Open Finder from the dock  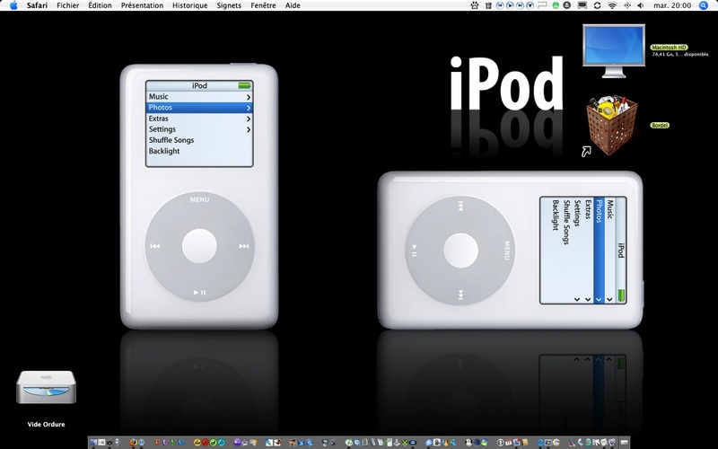pyautogui.click(x=93, y=442)
